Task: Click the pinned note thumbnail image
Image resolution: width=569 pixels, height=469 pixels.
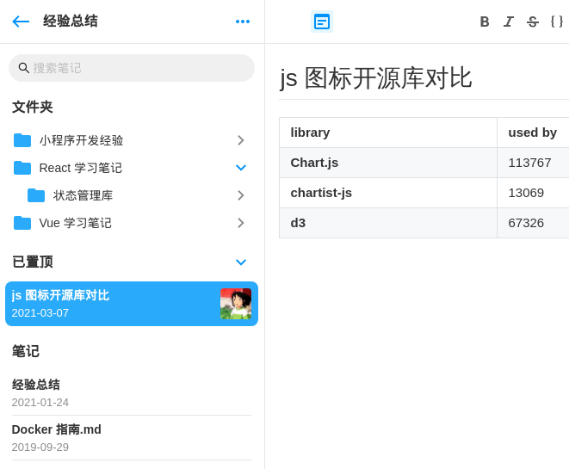Action: click(236, 304)
